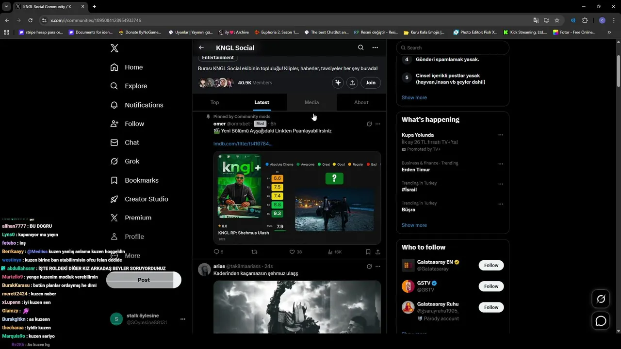Switch to the Media tab
Viewport: 621px width, 349px height.
311,102
